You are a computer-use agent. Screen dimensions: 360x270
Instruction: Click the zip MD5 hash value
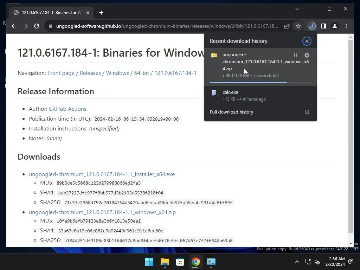(98, 221)
